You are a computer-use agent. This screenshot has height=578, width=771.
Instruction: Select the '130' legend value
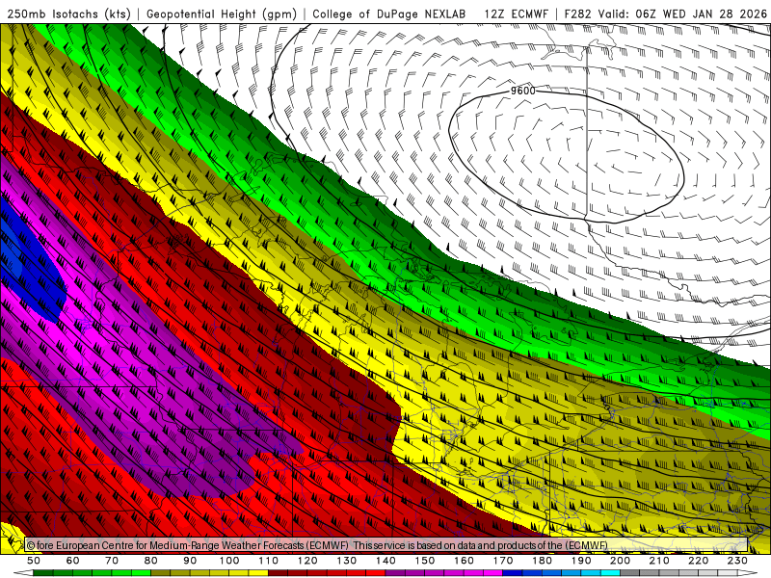click(347, 561)
